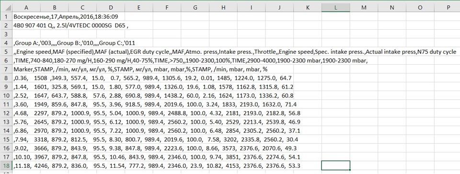Click the date cell 'Воскресенье,17,Апрель,2016,18:36:09'
Image resolution: width=460 pixels, height=174 pixels.
click(x=66, y=17)
